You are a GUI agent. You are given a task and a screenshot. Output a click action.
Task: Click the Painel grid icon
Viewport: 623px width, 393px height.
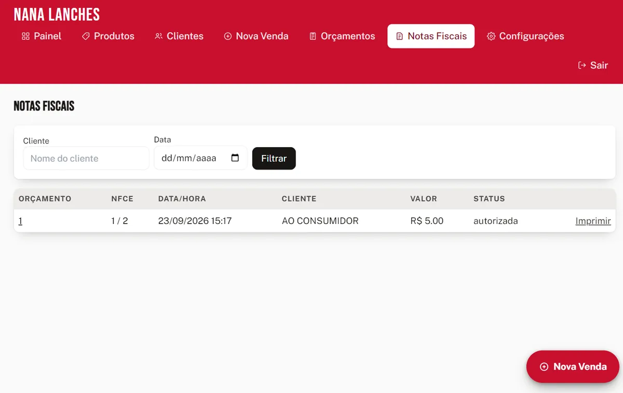[25, 36]
